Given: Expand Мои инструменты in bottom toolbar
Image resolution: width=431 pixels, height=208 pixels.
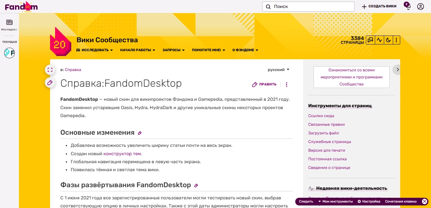Looking at the screenshot, I should click(335, 201).
